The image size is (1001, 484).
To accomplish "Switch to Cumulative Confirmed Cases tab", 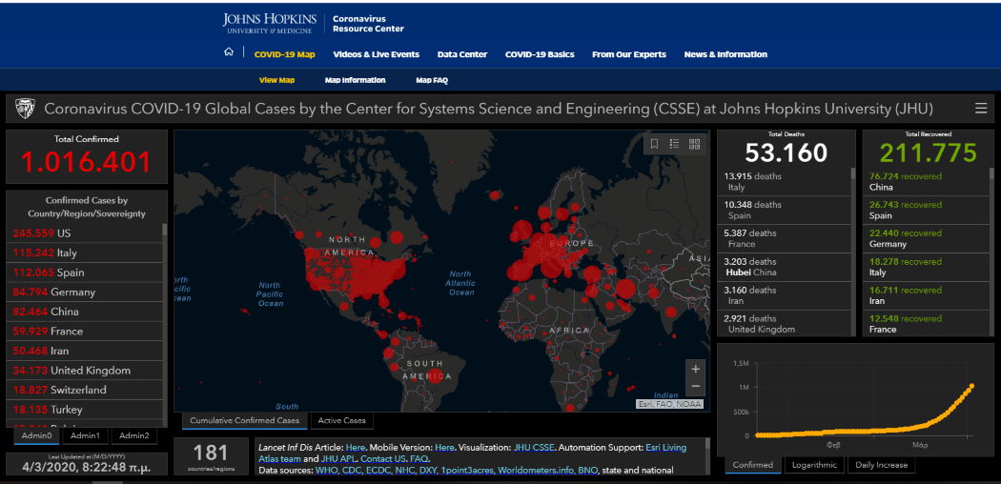I will pos(244,421).
